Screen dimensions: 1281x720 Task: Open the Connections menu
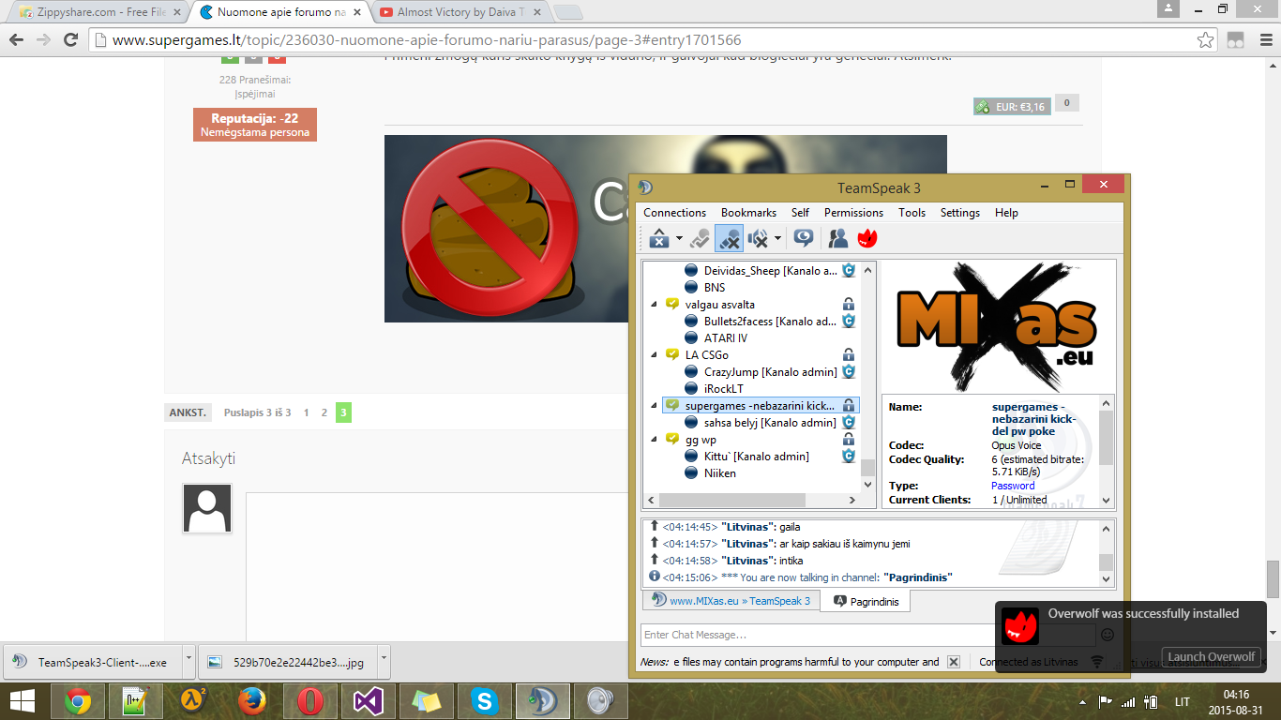(x=674, y=213)
